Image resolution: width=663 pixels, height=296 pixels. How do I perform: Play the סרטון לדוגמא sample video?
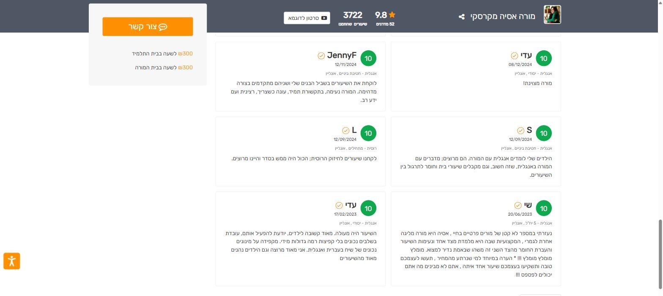coord(307,18)
